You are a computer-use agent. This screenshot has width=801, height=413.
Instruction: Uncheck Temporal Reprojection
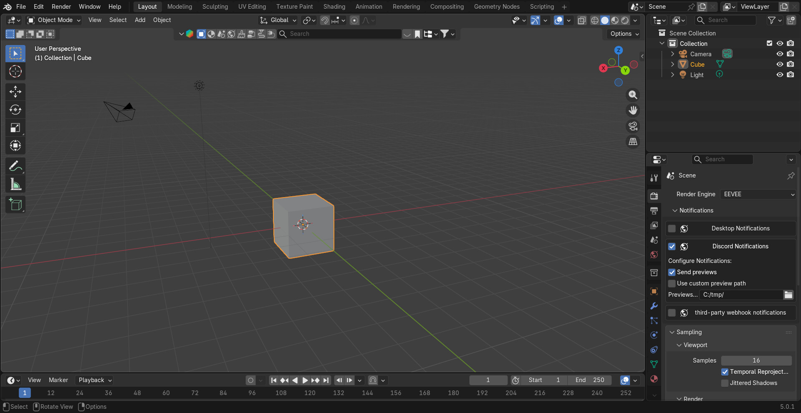725,372
